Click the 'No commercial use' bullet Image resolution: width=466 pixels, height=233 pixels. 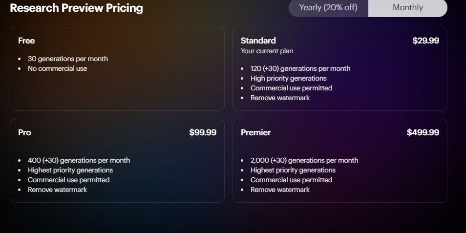(57, 69)
